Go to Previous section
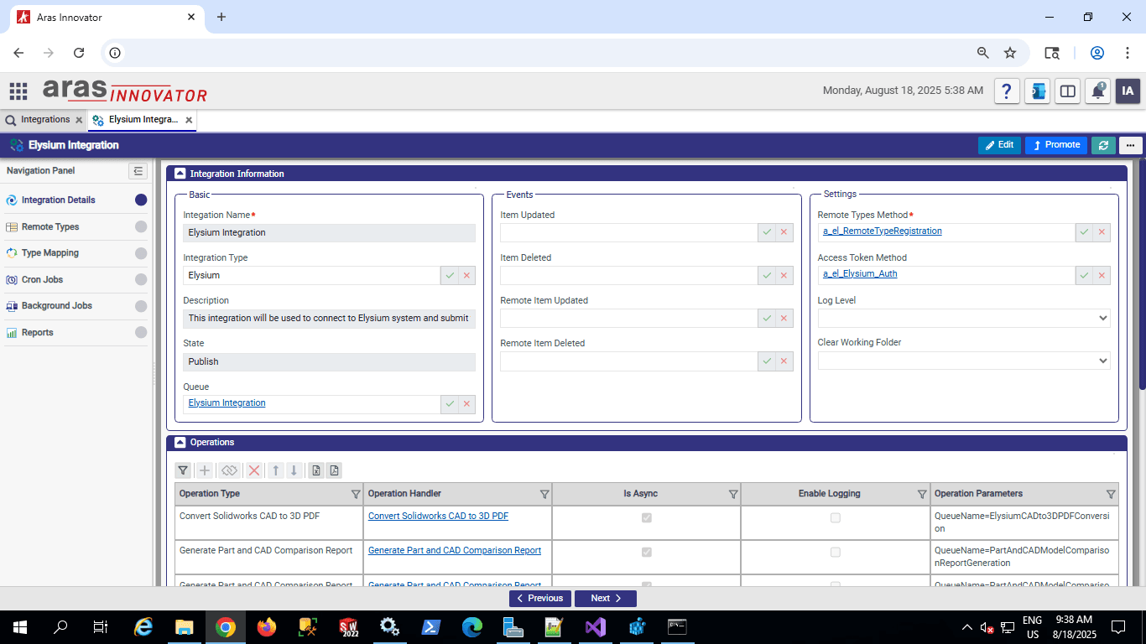 (540, 599)
